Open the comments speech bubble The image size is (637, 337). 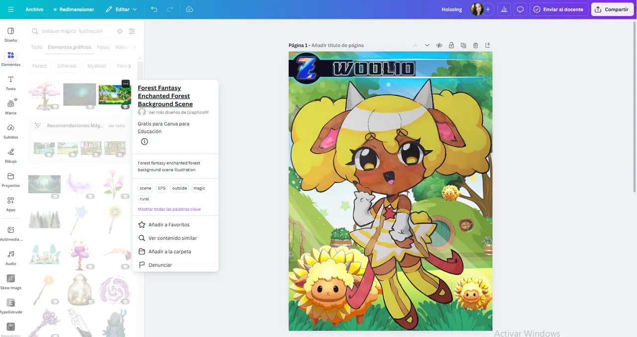click(520, 9)
